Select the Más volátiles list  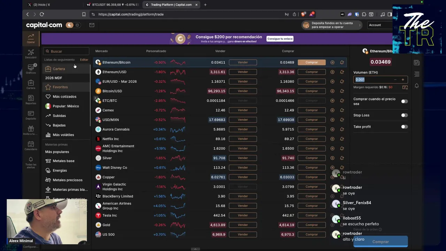tap(66, 135)
